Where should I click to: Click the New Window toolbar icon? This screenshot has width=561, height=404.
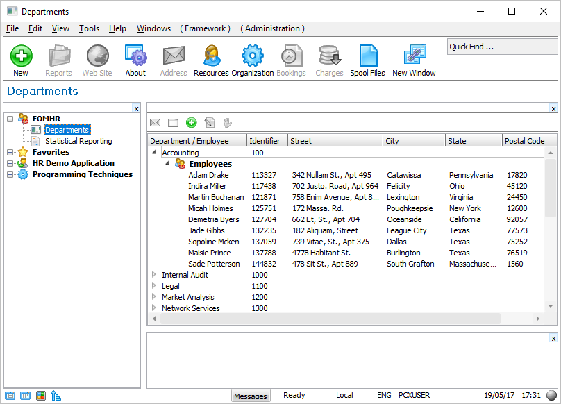pos(414,56)
